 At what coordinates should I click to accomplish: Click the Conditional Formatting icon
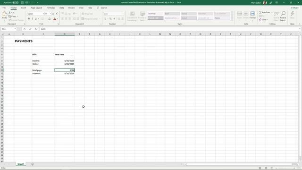pyautogui.click(x=132, y=14)
